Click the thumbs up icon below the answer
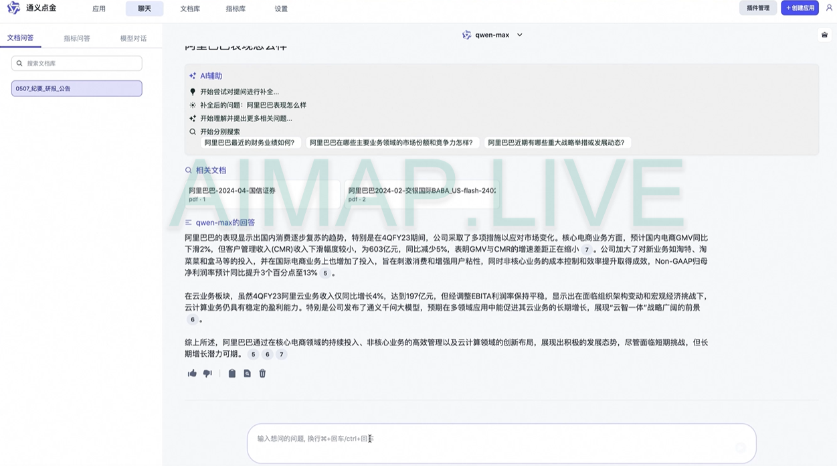 (192, 374)
